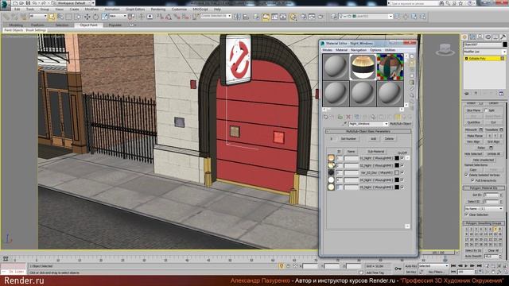This screenshot has height=286, width=509.
Task: Click the Align tool icon
Action: pos(246,17)
